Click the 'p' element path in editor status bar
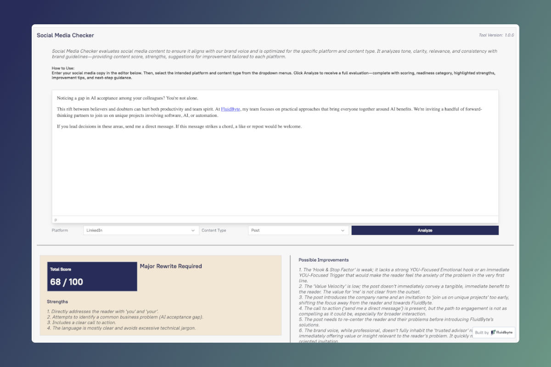Image resolution: width=551 pixels, height=367 pixels. pyautogui.click(x=56, y=220)
